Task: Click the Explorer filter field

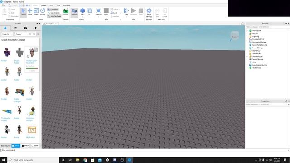Action: click(267, 27)
